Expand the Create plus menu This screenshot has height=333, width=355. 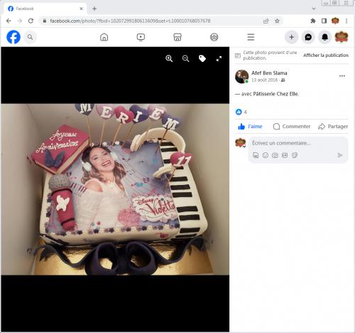click(x=292, y=37)
